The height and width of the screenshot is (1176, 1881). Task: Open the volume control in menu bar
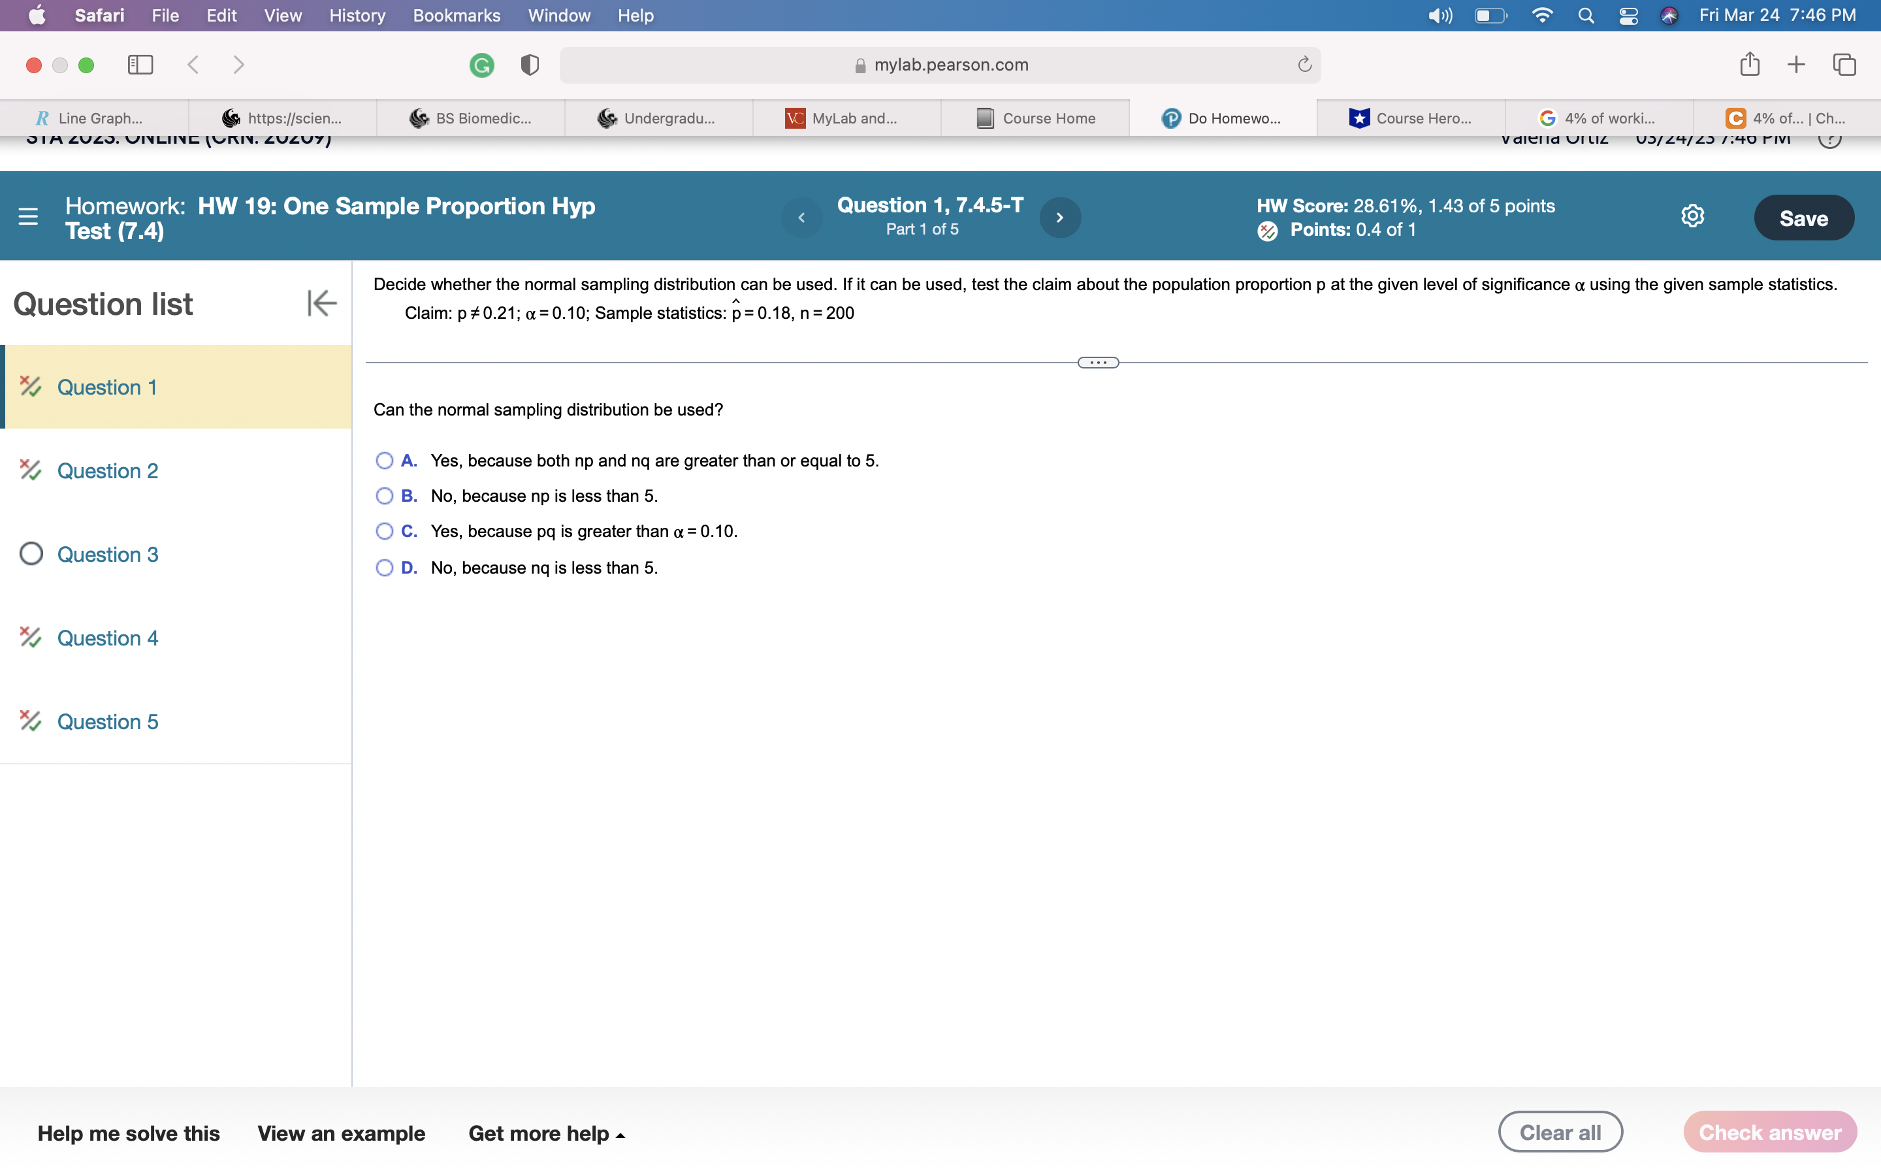tap(1439, 16)
